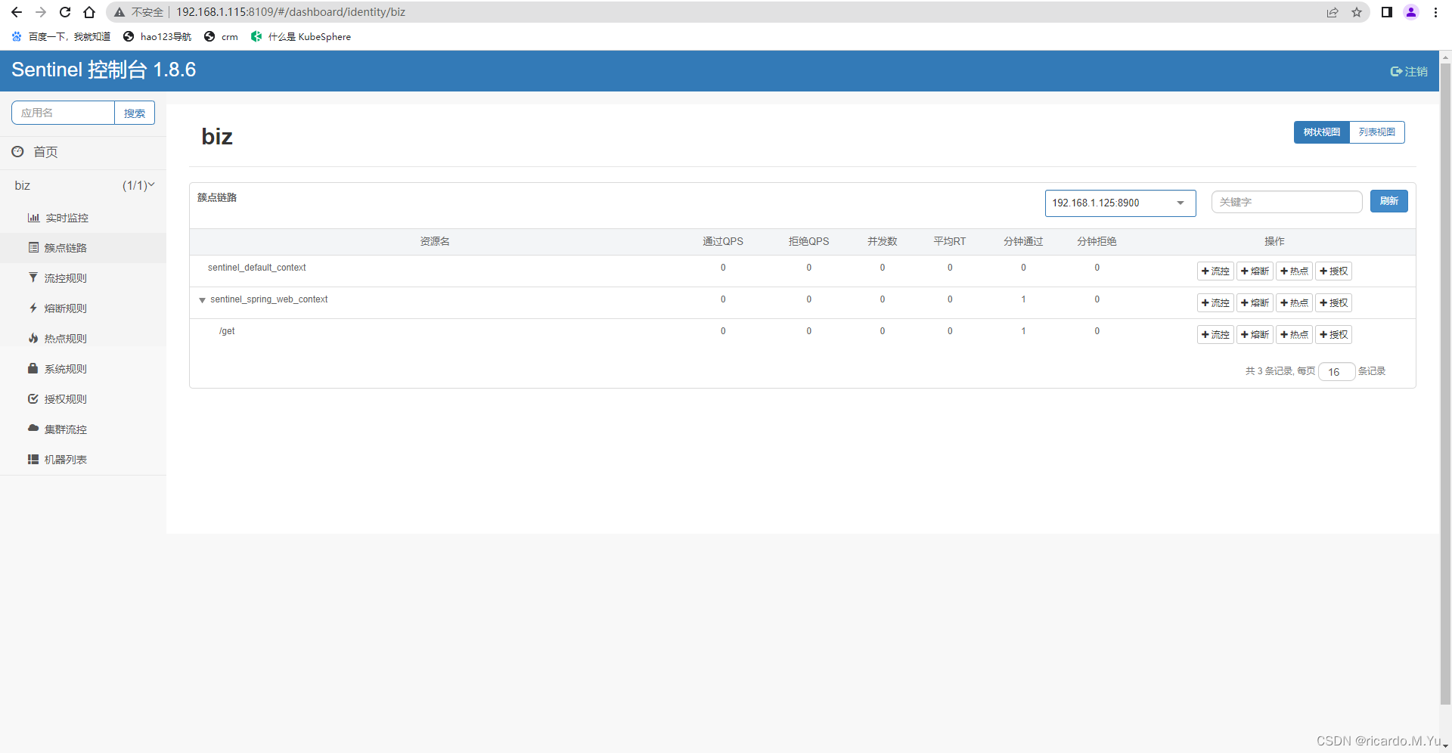Open the hao123导航 bookmark
Viewport: 1452px width, 753px height.
coord(157,36)
